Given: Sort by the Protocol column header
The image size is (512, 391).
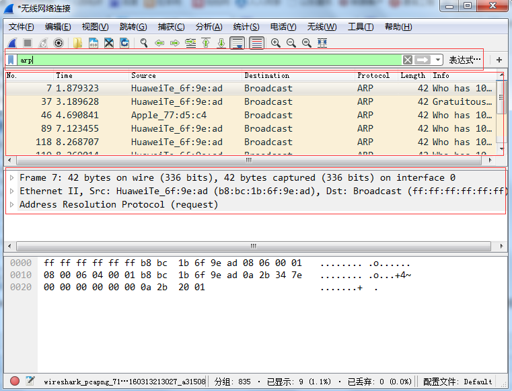Looking at the screenshot, I should pos(377,76).
